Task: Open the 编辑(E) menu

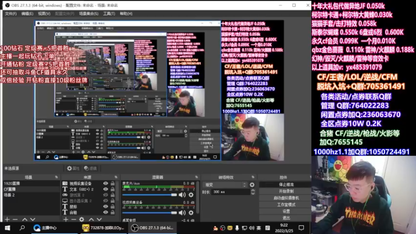Action: pyautogui.click(x=28, y=14)
